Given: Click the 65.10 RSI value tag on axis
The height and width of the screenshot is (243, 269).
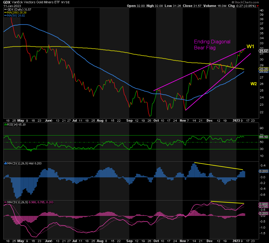Looking at the screenshot, I should point(264,137).
